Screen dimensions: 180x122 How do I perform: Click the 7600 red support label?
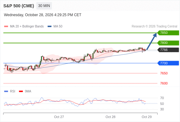[x=164, y=83]
